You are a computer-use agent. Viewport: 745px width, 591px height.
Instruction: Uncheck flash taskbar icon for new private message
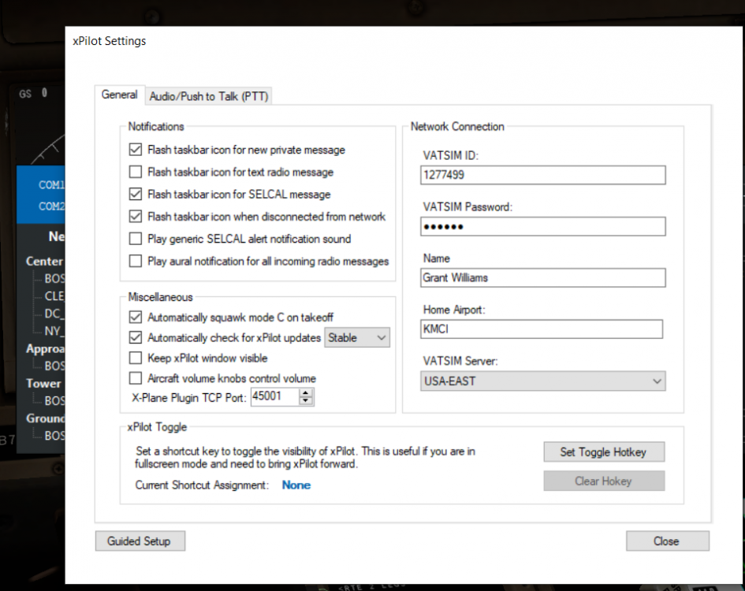(x=135, y=150)
